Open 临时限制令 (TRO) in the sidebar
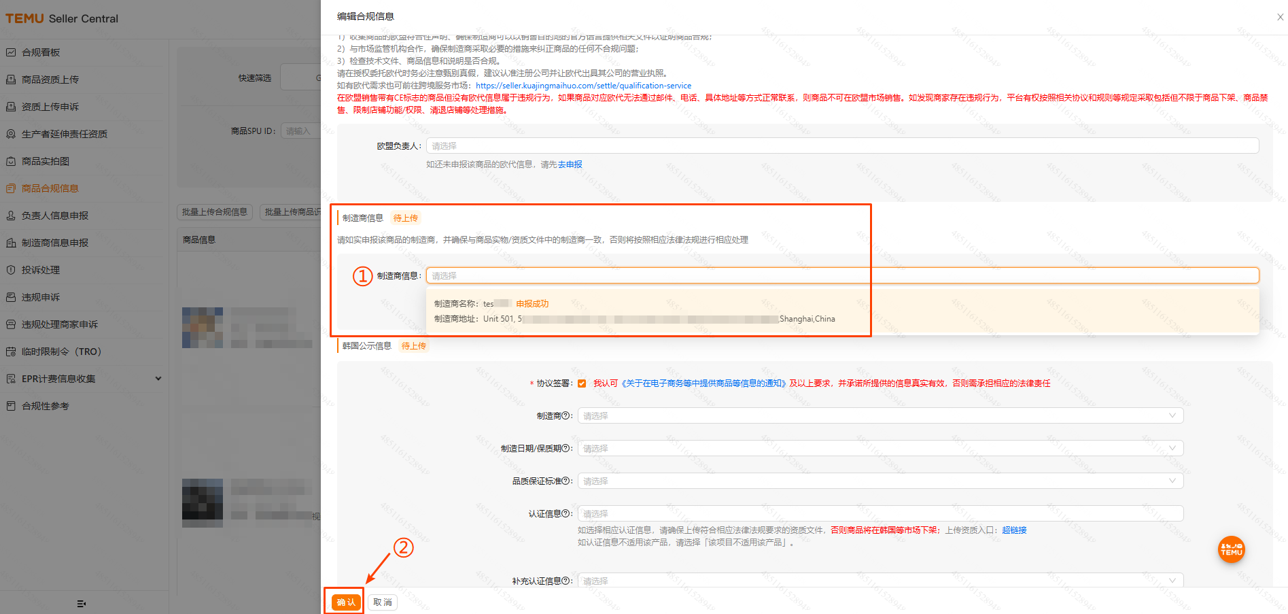 point(61,352)
